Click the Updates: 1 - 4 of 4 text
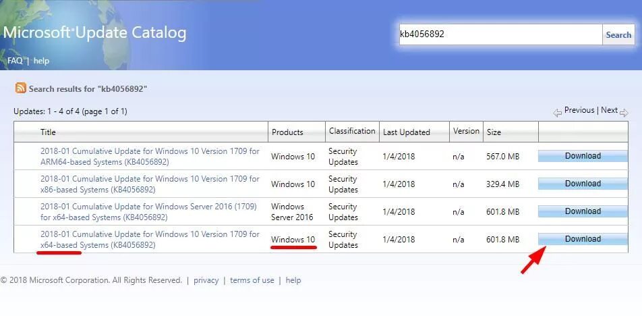 point(70,111)
